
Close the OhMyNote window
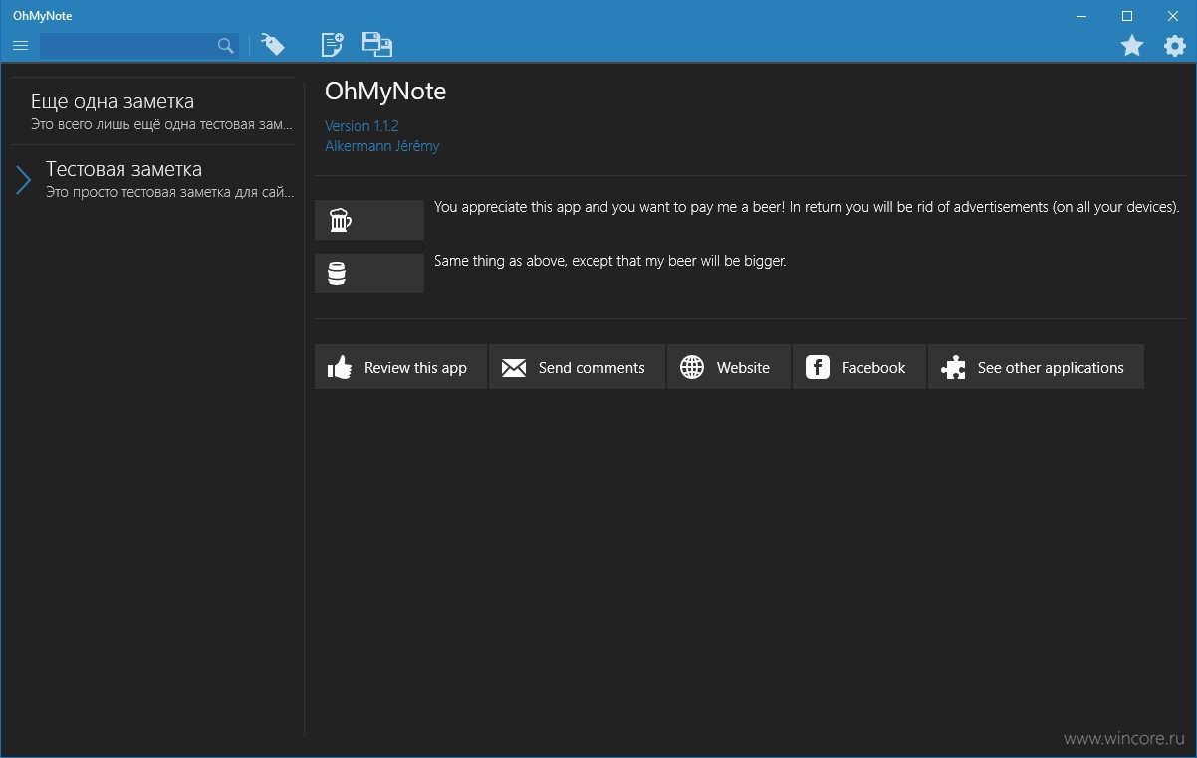pyautogui.click(x=1173, y=16)
